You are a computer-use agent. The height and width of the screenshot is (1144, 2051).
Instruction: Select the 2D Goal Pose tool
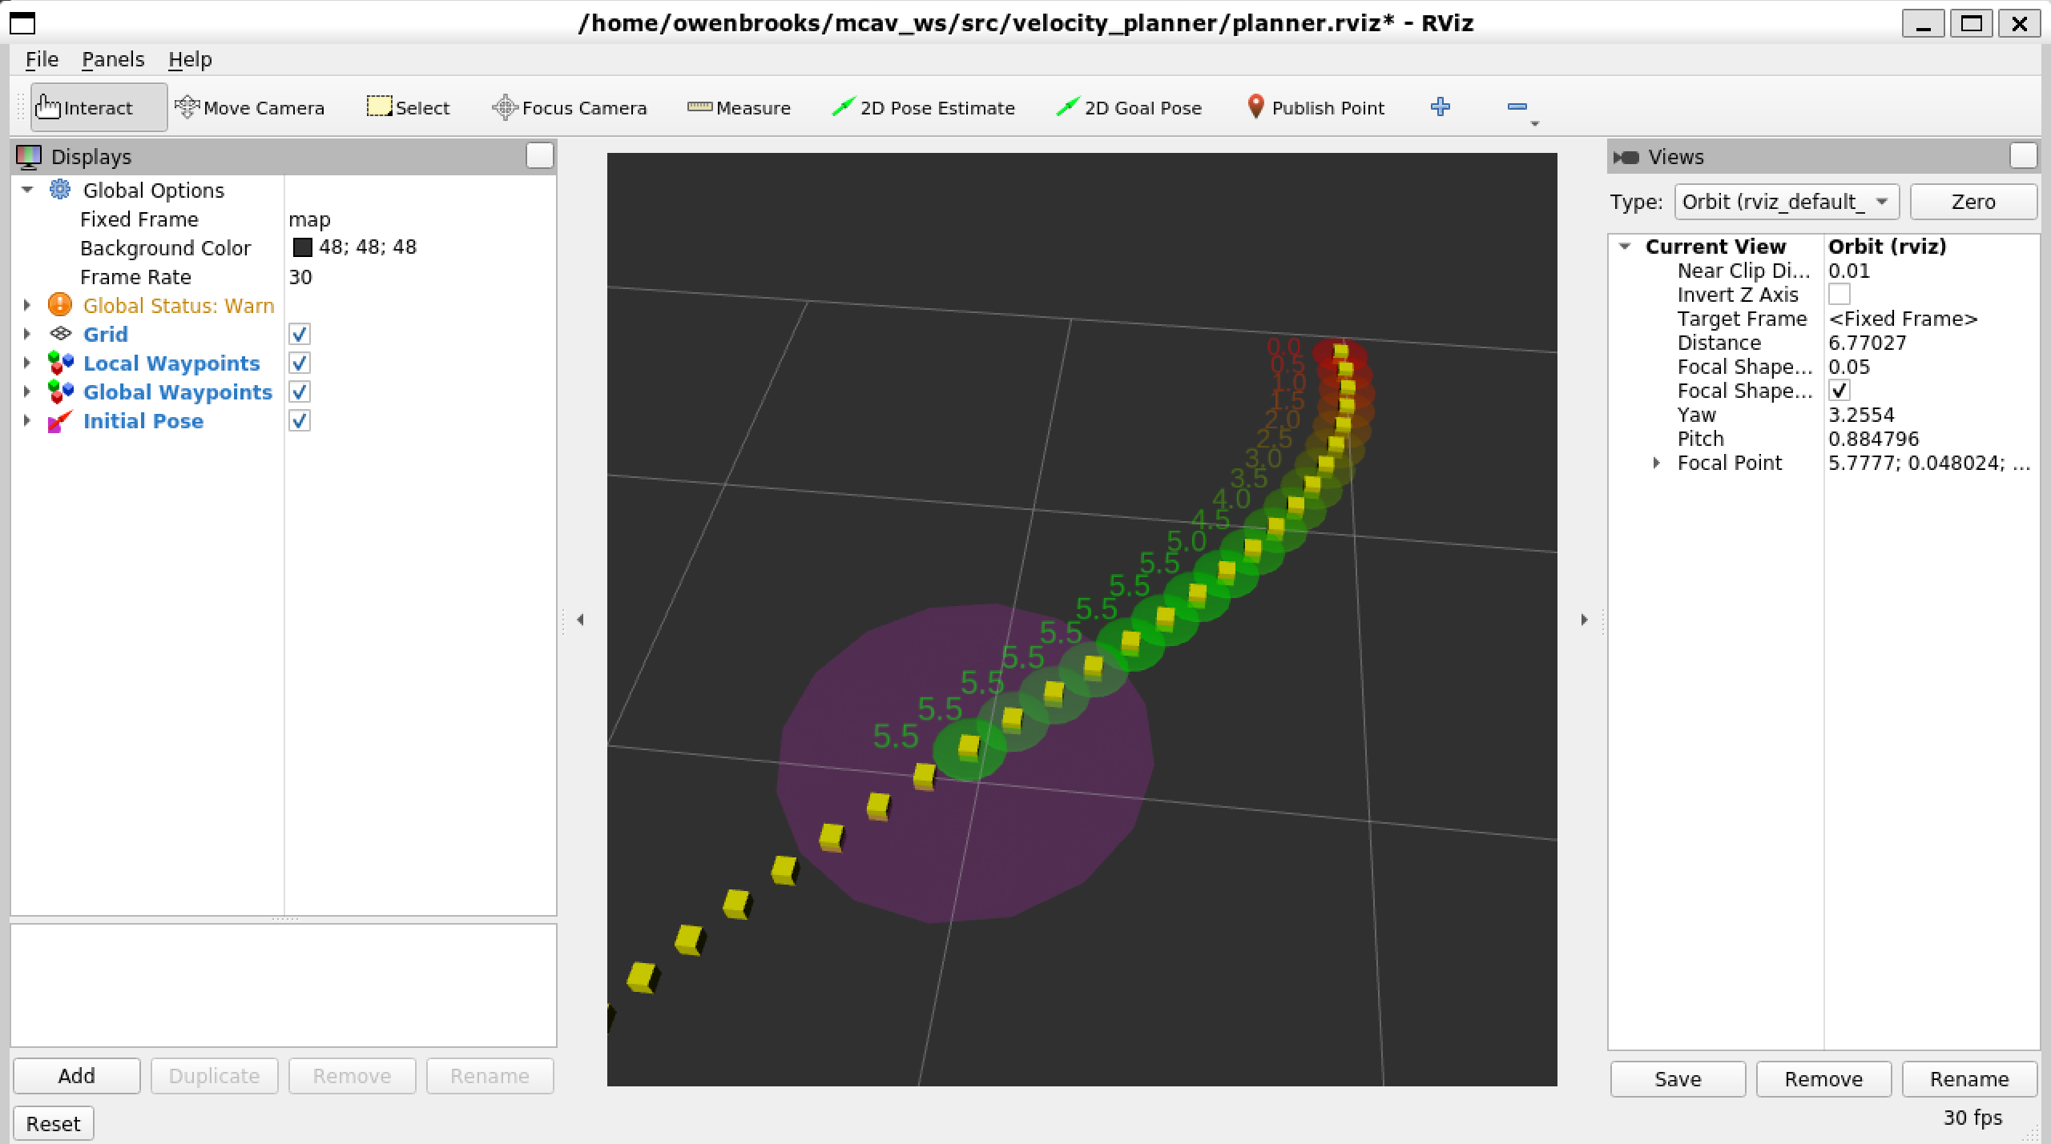point(1128,107)
